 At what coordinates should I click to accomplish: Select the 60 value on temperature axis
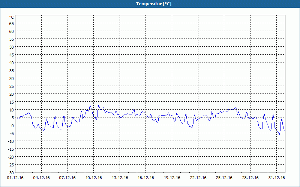(12, 31)
